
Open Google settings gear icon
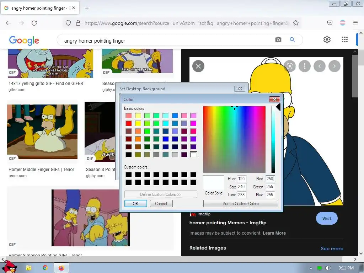(327, 39)
